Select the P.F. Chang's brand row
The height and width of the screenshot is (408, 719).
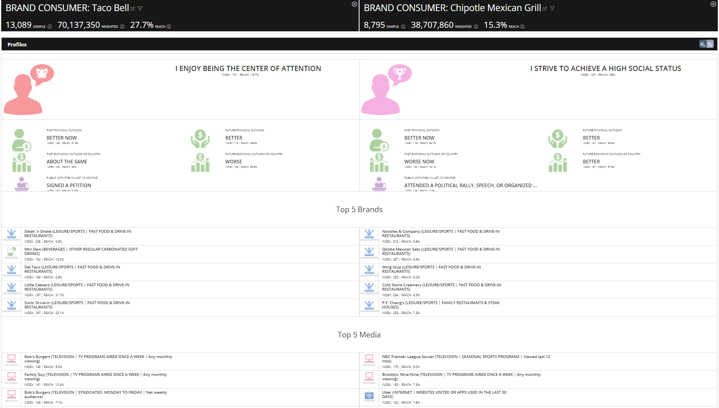(538, 308)
